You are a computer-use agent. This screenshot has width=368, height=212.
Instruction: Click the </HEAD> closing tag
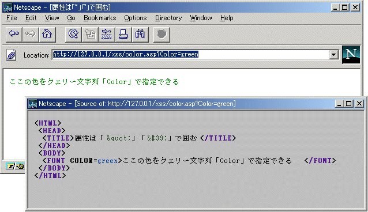54,145
